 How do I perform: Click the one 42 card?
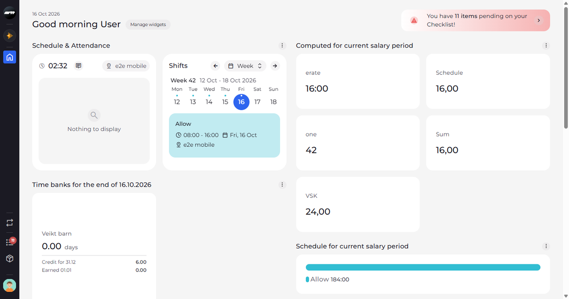tap(358, 143)
